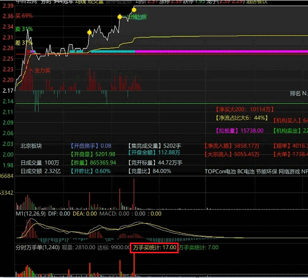The height and width of the screenshot is (278, 308).
Task: Click the yellow dot marker at the 2.39 peak
Action: [x=134, y=10]
